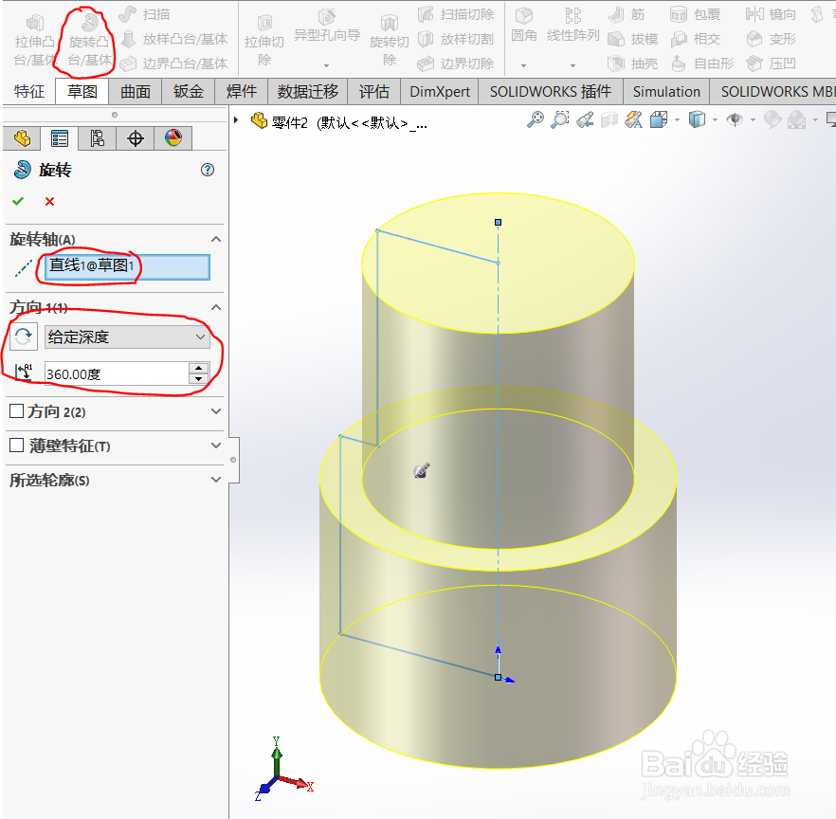
Task: Click the Extruded Cut (拉伸切除) tool
Action: (x=264, y=41)
